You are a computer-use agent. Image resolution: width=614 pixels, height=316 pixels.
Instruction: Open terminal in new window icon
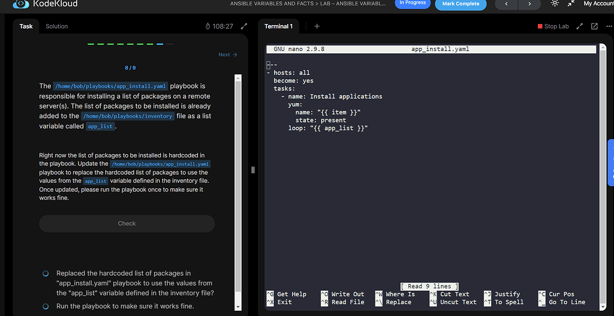point(594,26)
